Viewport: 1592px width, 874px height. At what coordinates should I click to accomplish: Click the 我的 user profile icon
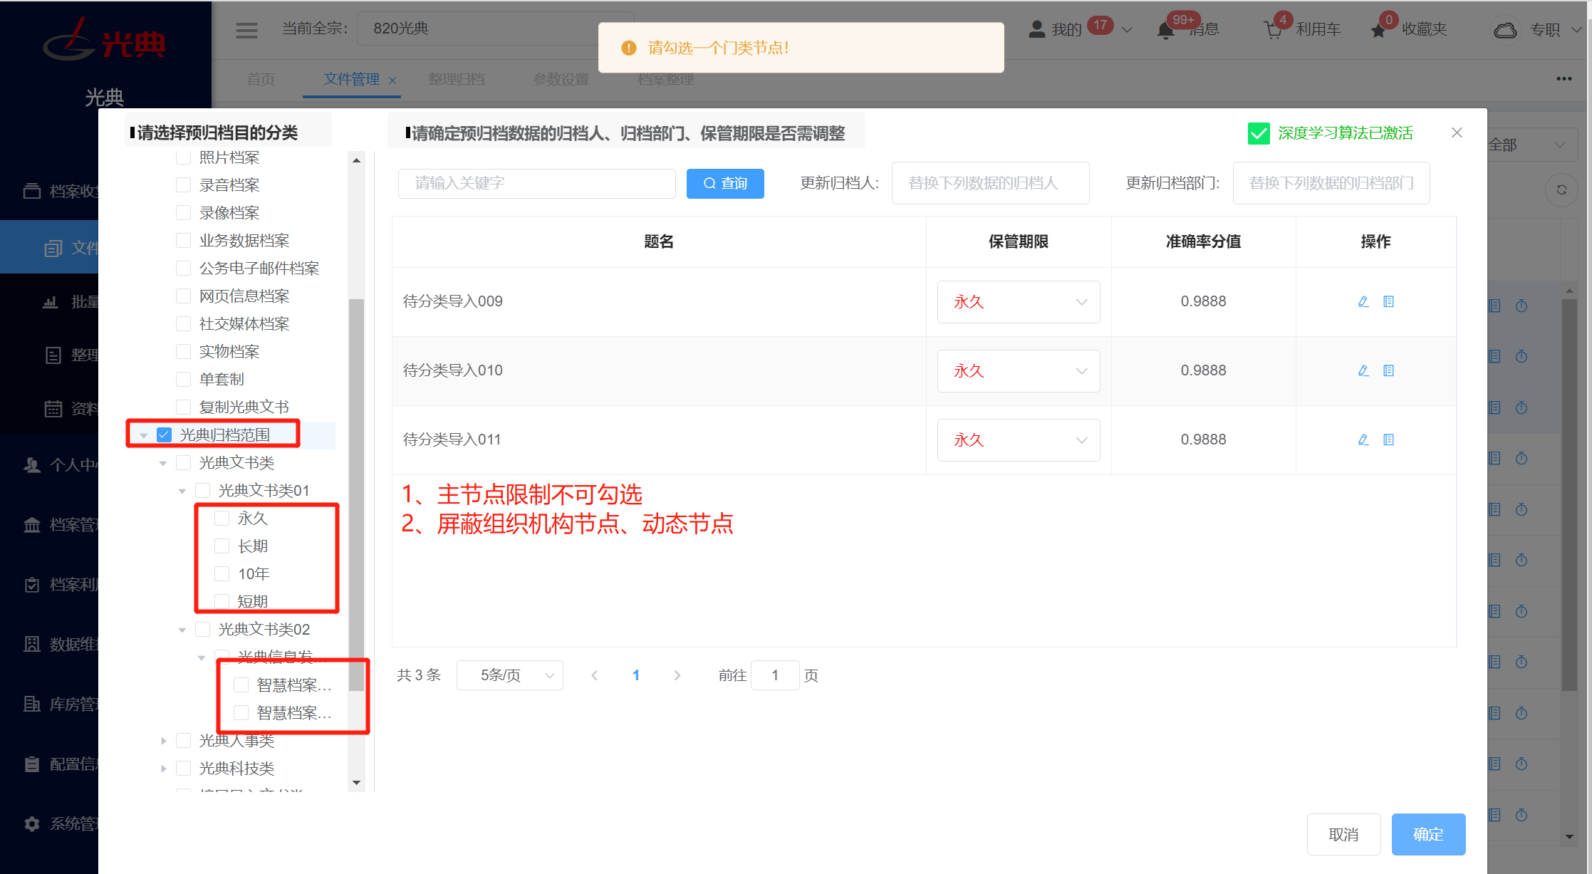1037,29
